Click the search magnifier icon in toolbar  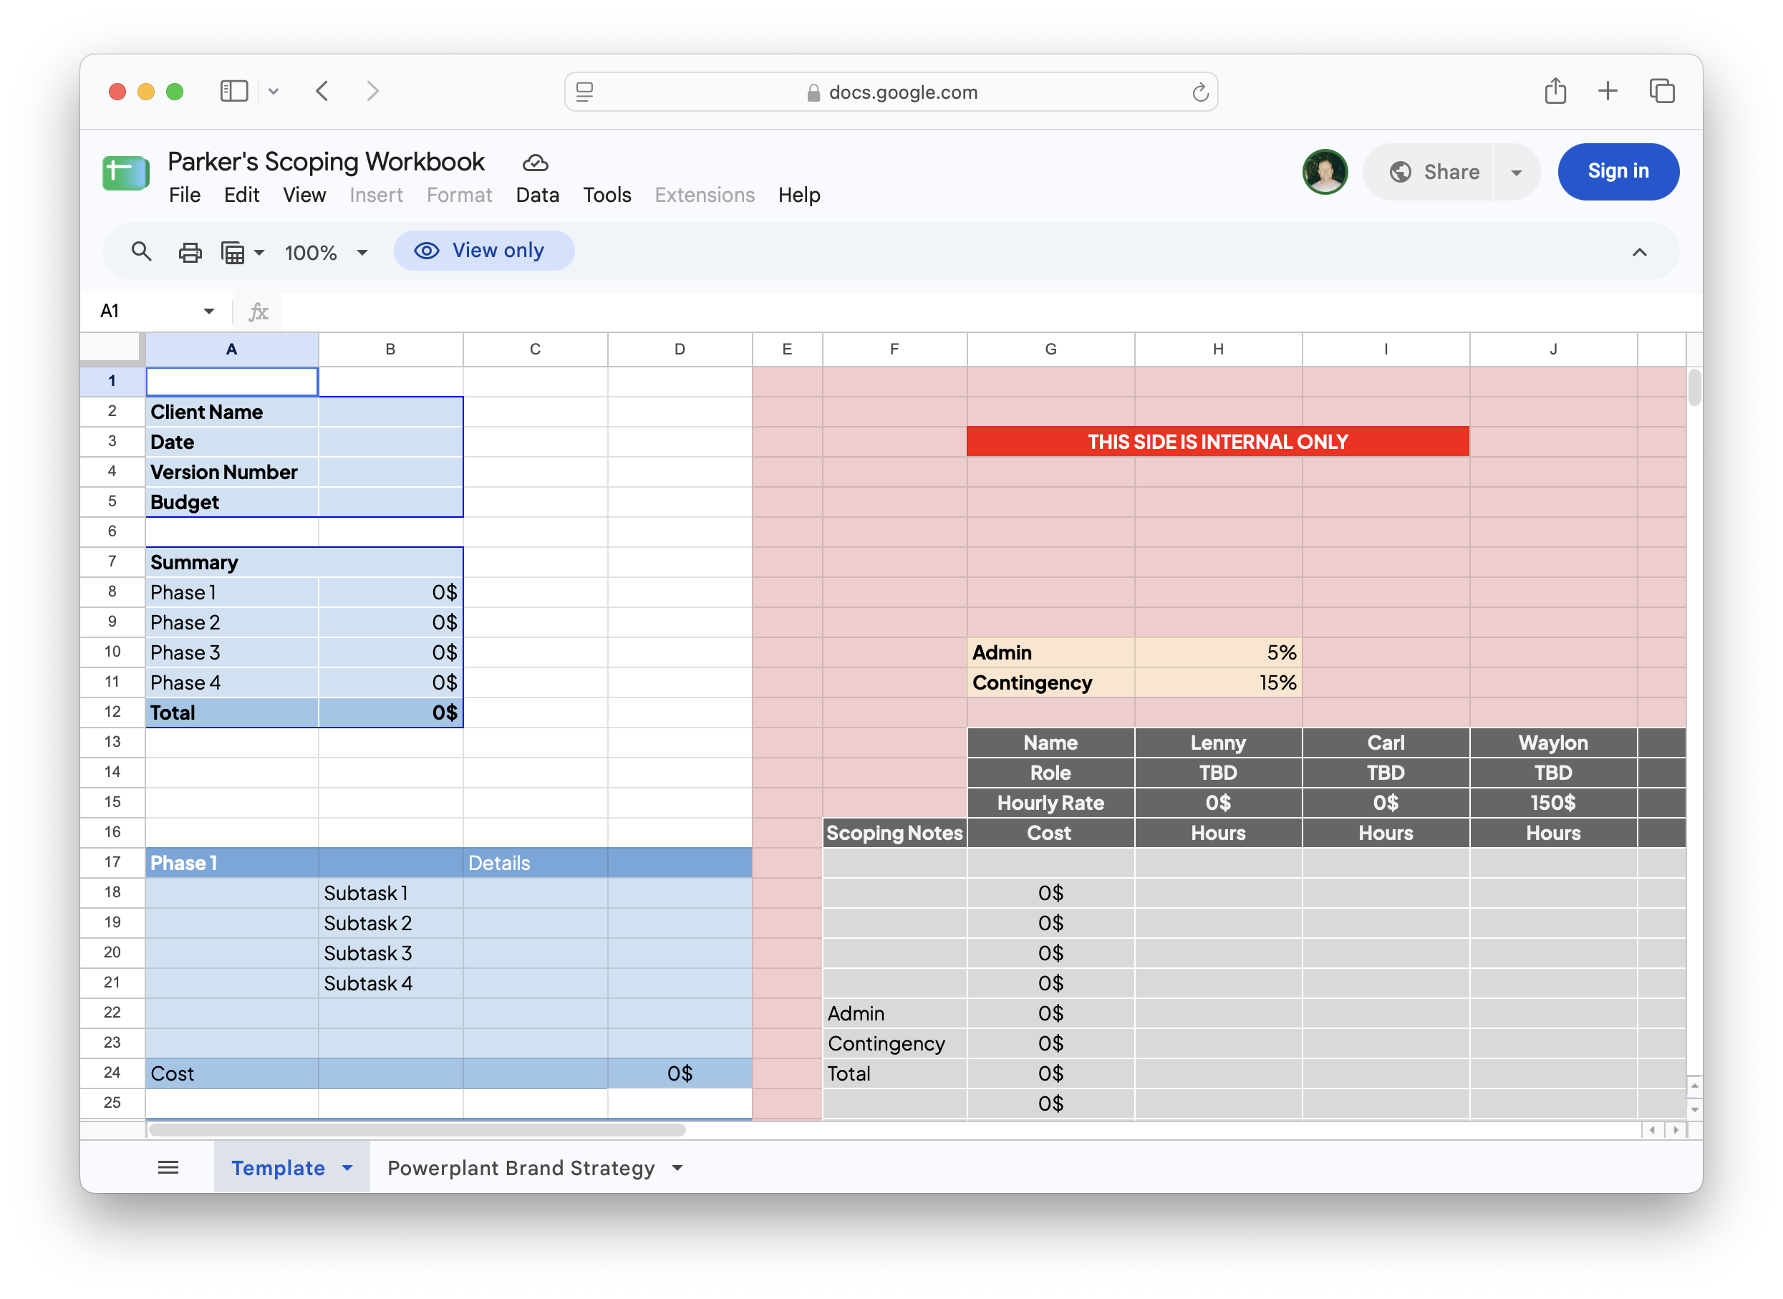click(142, 251)
